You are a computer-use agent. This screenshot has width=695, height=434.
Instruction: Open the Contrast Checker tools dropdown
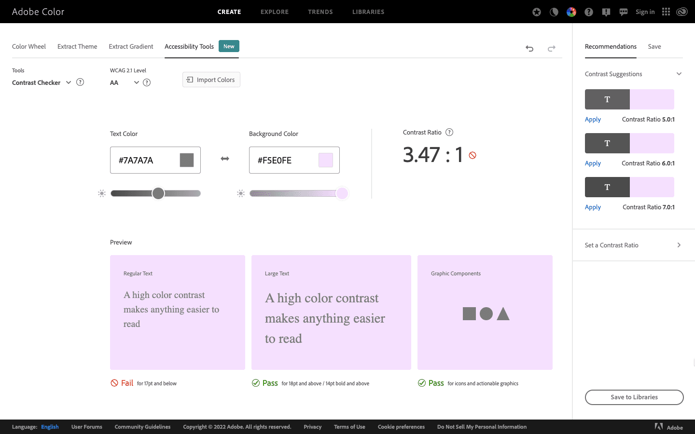point(42,82)
